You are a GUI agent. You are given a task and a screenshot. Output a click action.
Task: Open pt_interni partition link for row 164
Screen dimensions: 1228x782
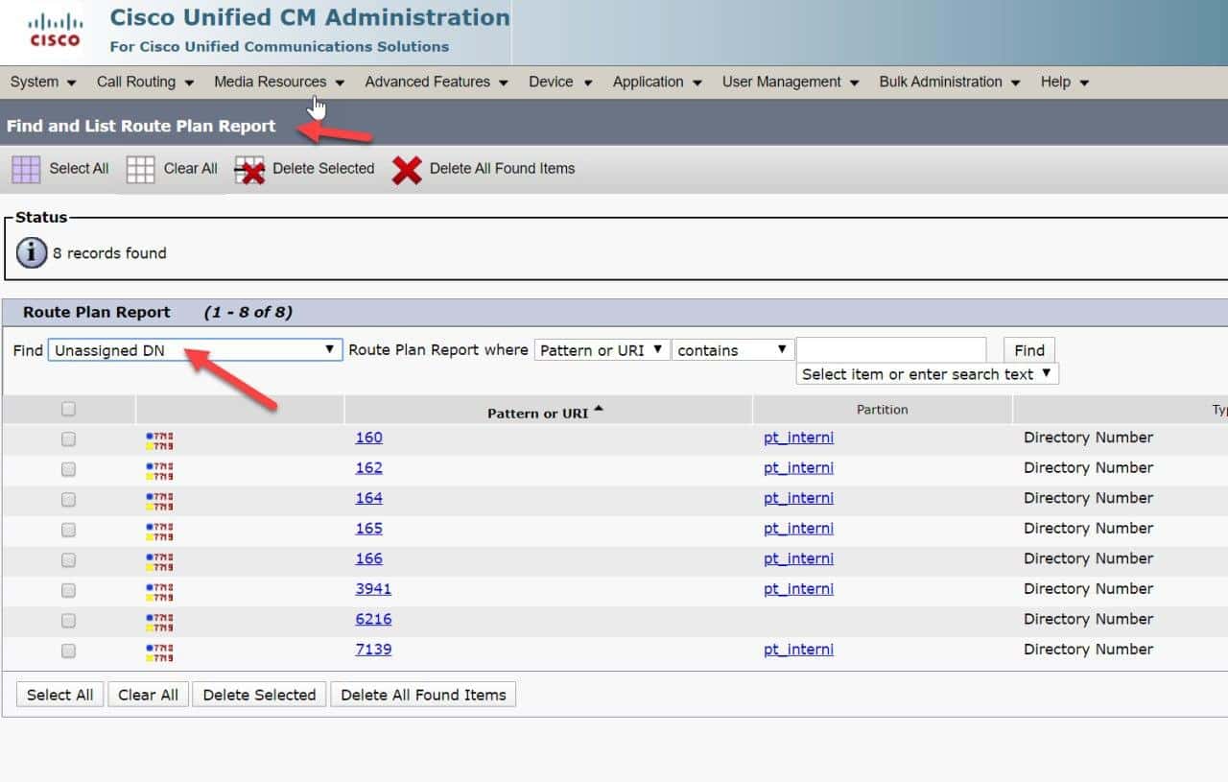tap(798, 498)
